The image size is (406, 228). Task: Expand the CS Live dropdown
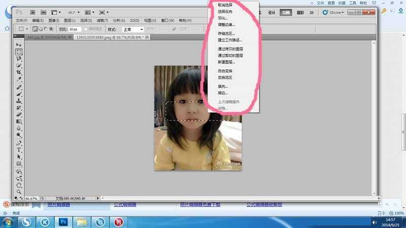(x=337, y=12)
